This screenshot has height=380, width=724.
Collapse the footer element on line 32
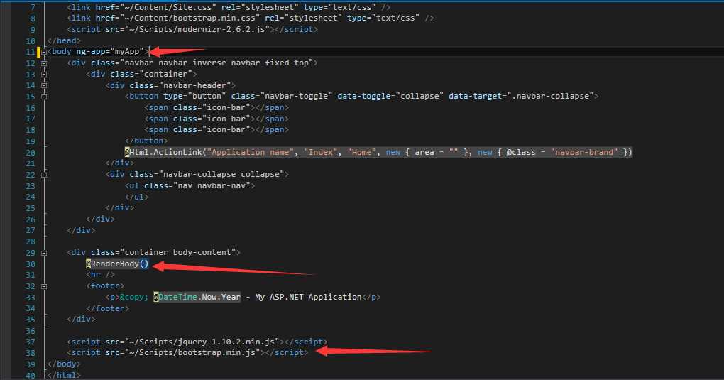[x=44, y=286]
